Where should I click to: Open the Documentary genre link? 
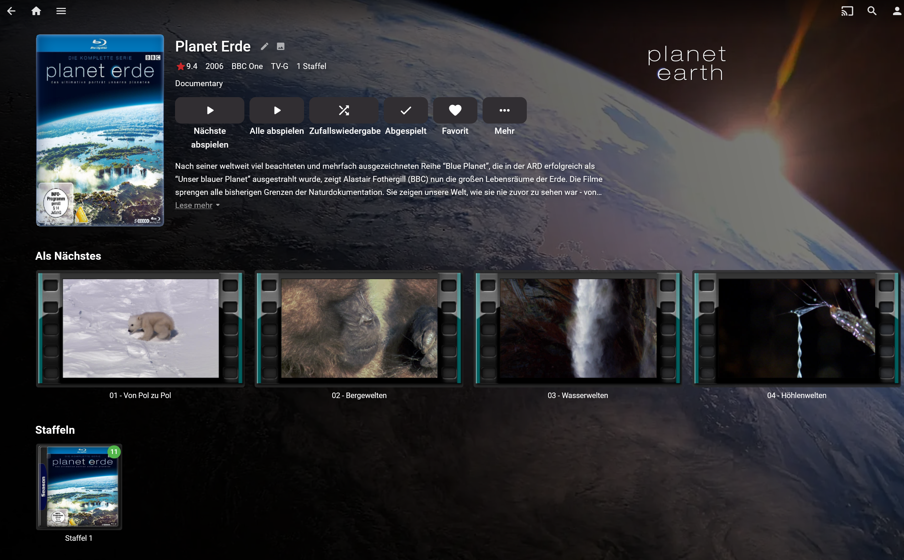(x=199, y=83)
